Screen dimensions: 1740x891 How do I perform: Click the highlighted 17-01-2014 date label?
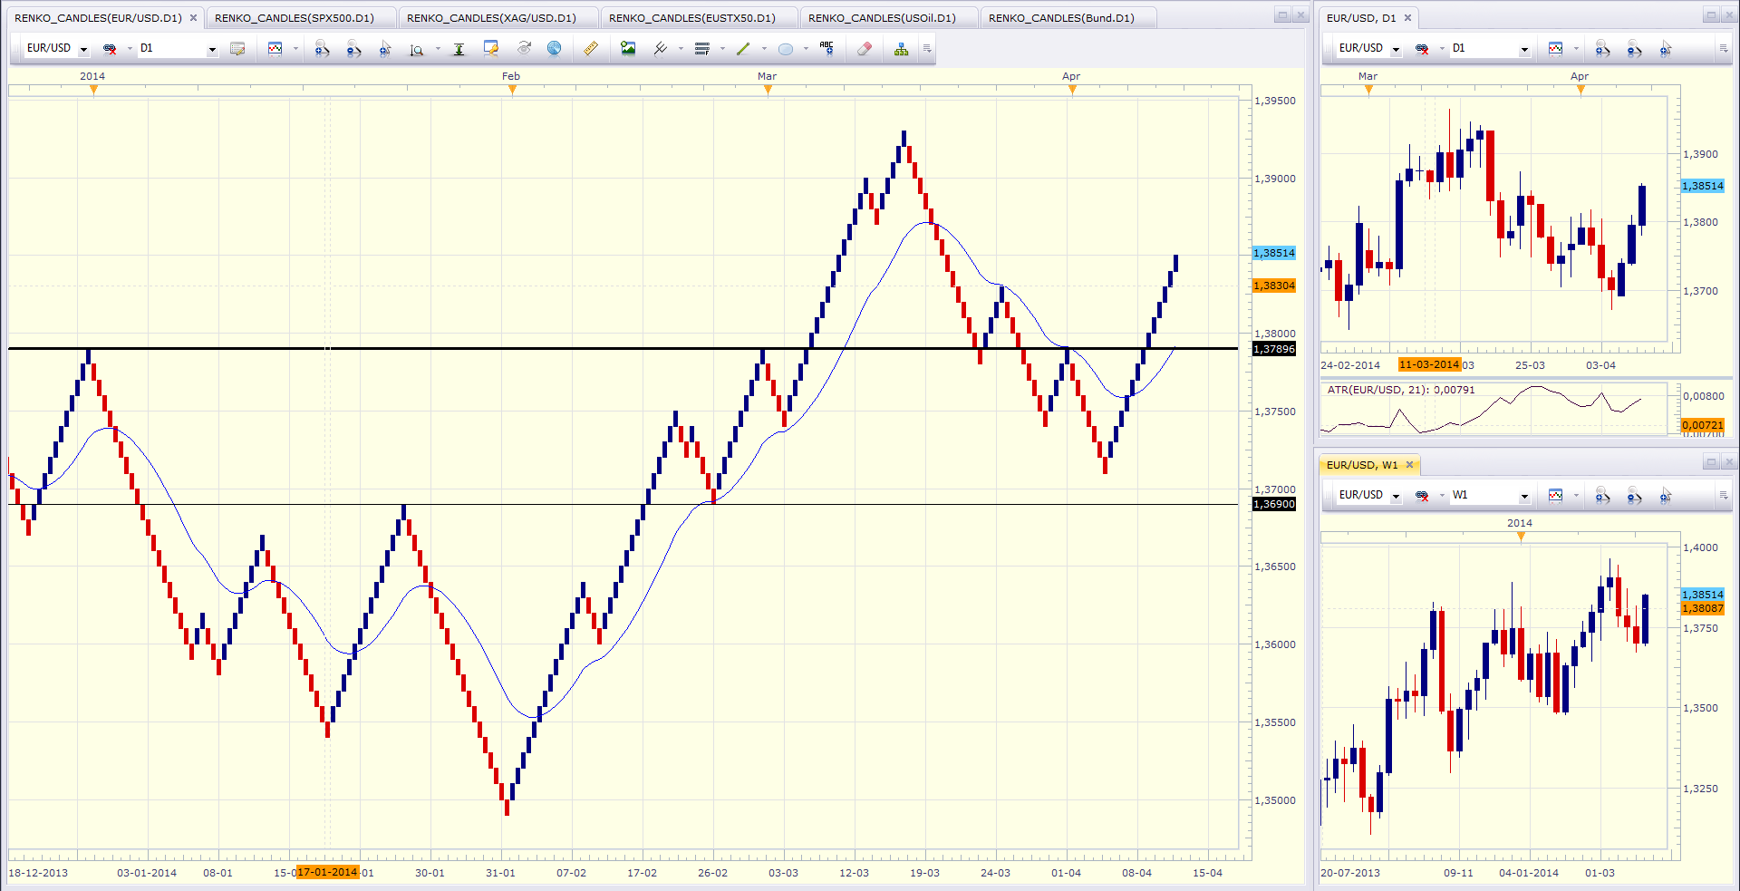tap(327, 872)
